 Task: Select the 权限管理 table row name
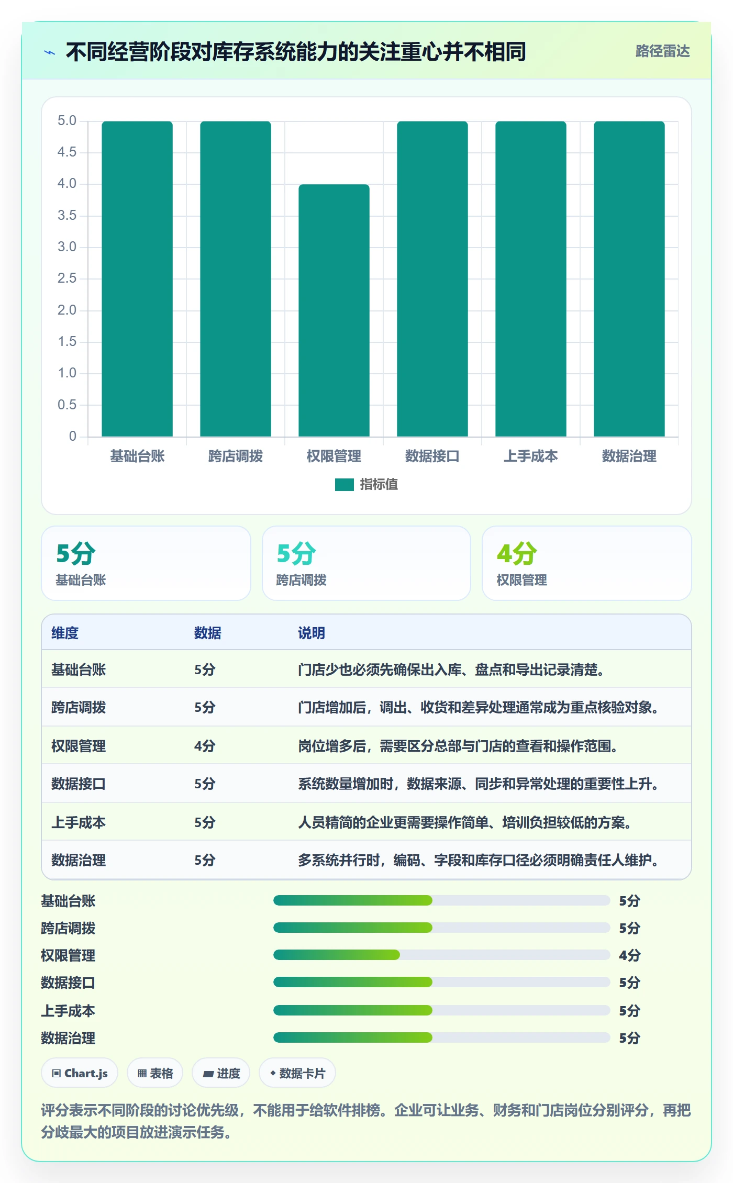pyautogui.click(x=79, y=746)
